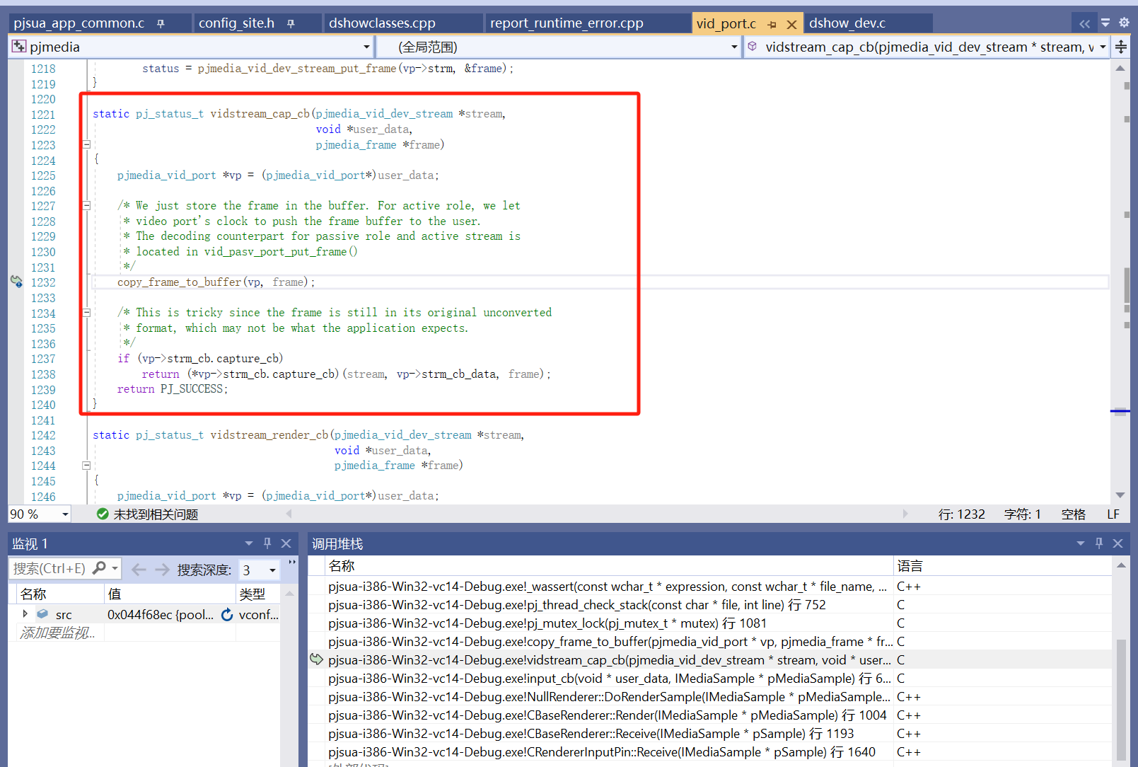Image resolution: width=1138 pixels, height=767 pixels.
Task: Toggle the pin on the 监视 1 panel
Action: 267,543
